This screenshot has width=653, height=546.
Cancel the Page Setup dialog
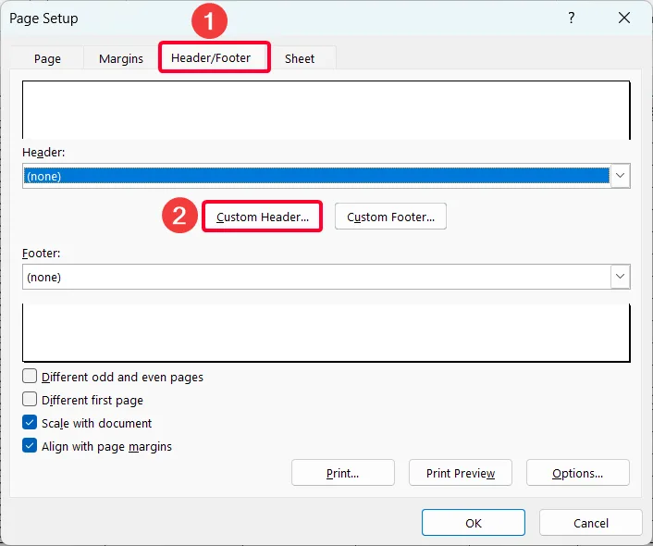(x=590, y=523)
